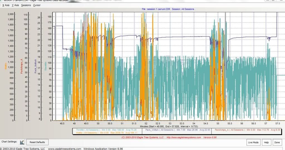The image size is (285, 150).
Task: Open the Cursor menu
Action: coord(37,5)
